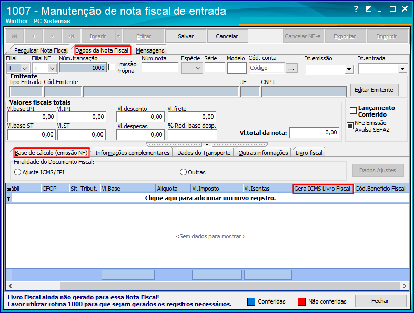Screen dimensions: 414x313
Task: Select Ajuste ICMS/ IPI radio option
Action: coord(18,172)
